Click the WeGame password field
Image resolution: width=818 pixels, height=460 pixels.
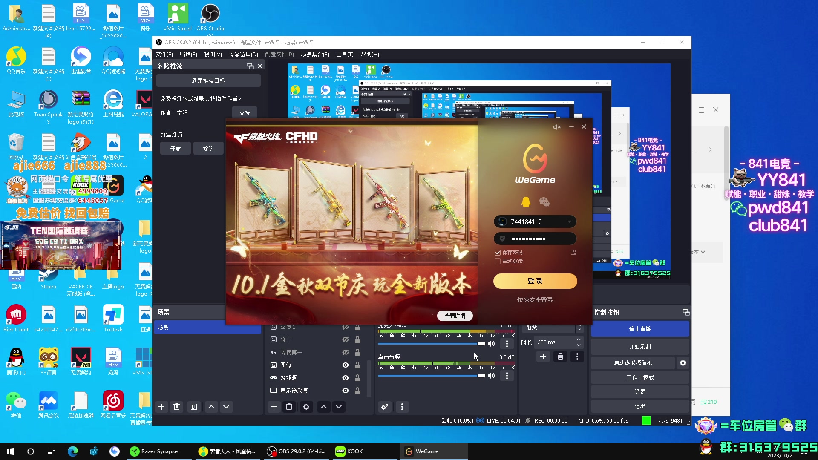(x=535, y=239)
